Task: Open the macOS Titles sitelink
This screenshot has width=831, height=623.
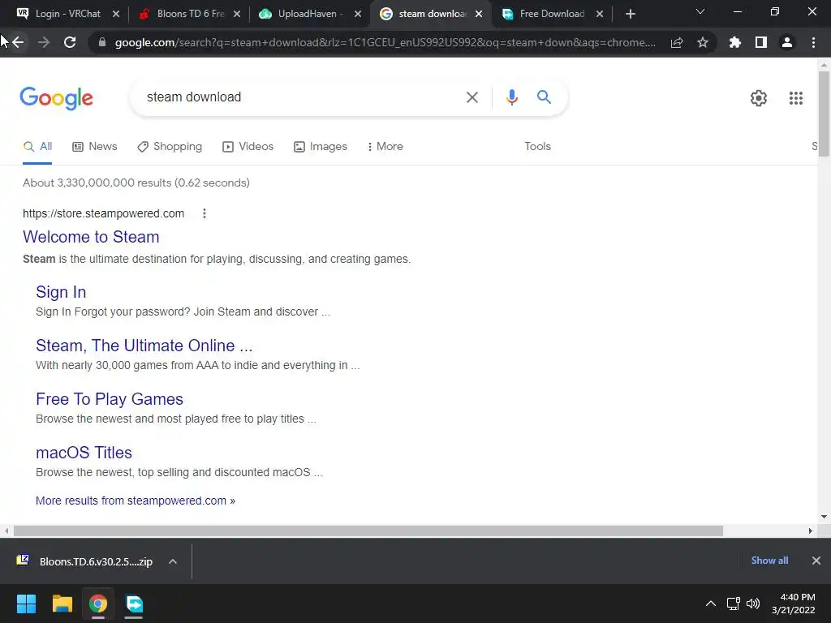Action: pyautogui.click(x=84, y=453)
